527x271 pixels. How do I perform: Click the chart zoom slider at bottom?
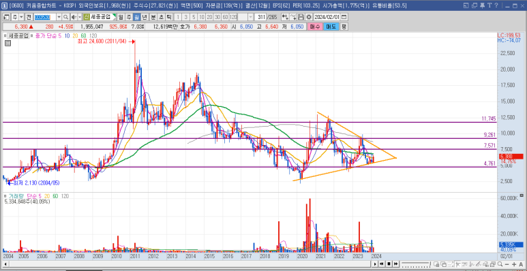[x=416, y=264]
